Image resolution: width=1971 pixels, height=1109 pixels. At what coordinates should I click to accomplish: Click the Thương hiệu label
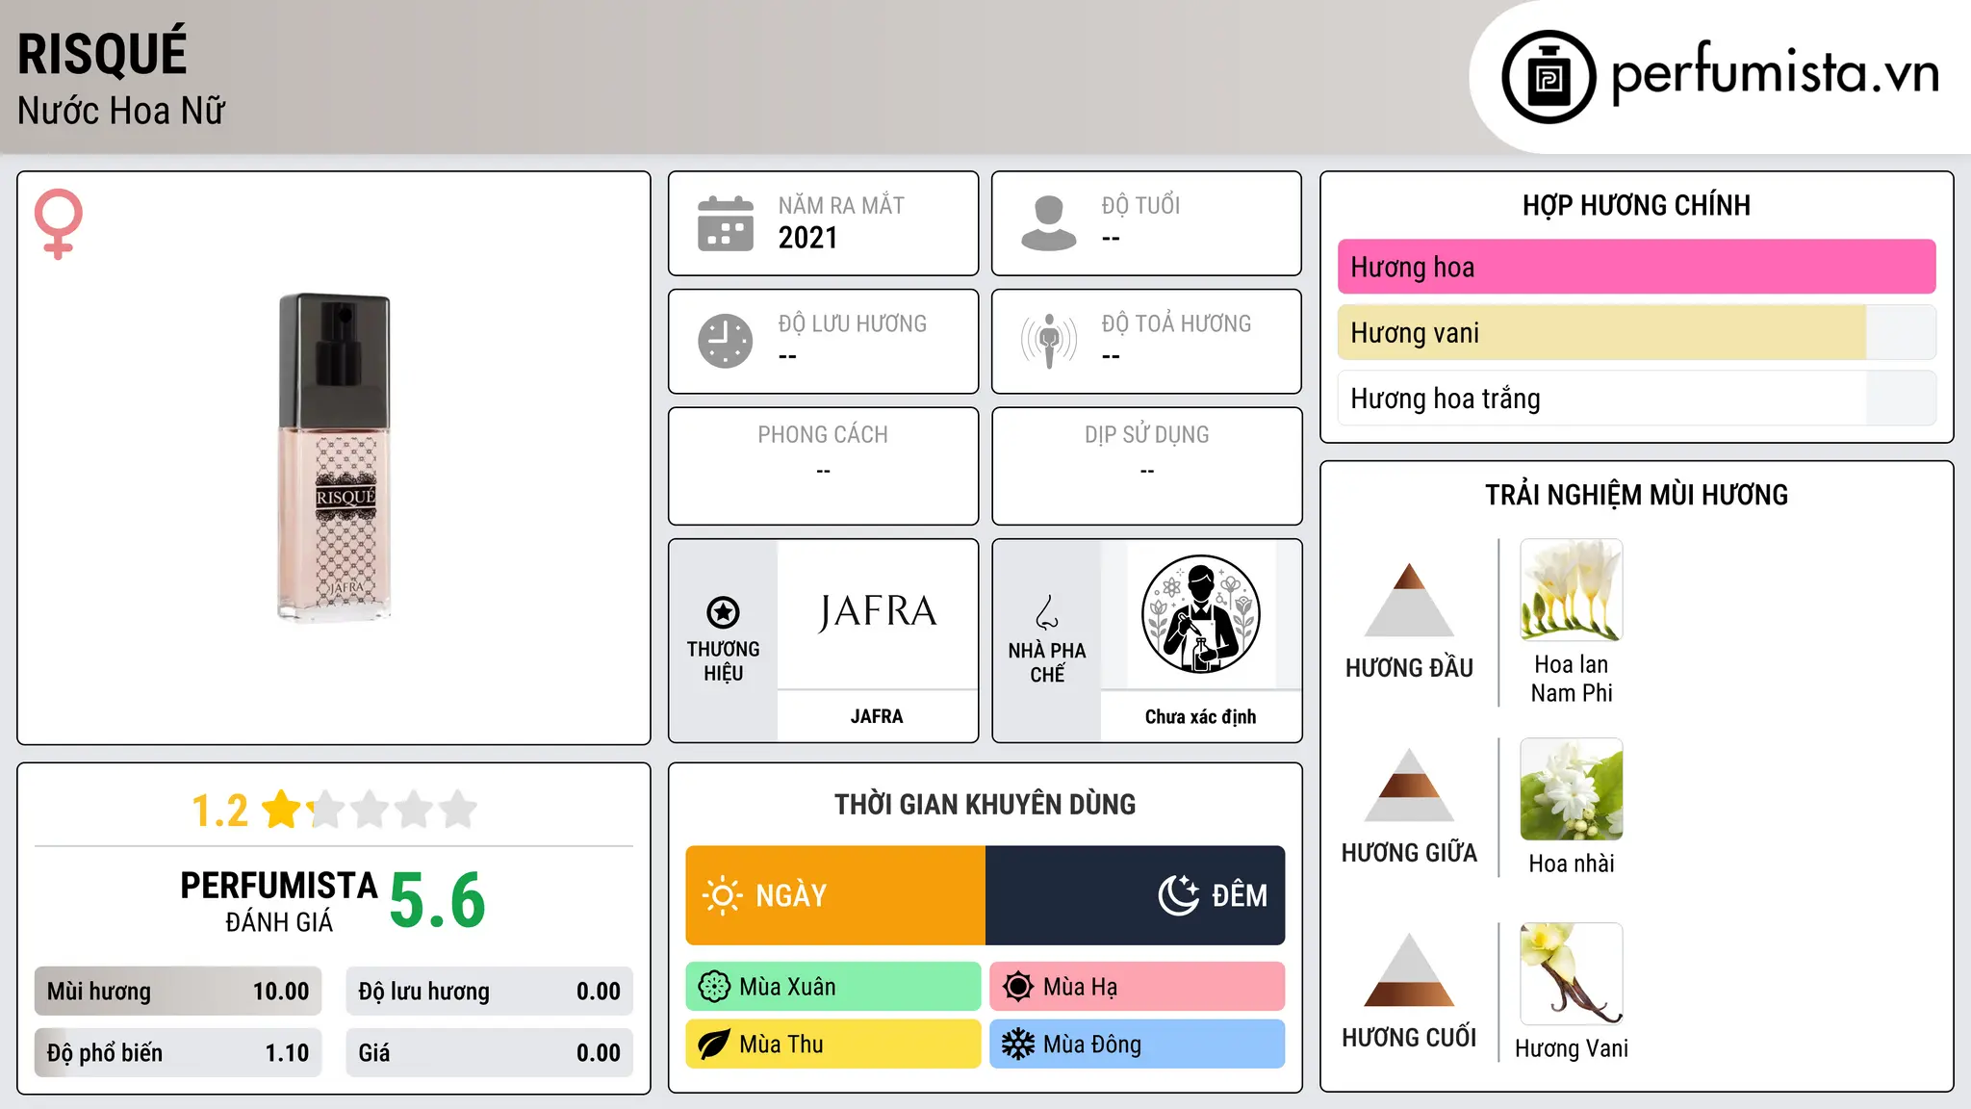pyautogui.click(x=723, y=661)
